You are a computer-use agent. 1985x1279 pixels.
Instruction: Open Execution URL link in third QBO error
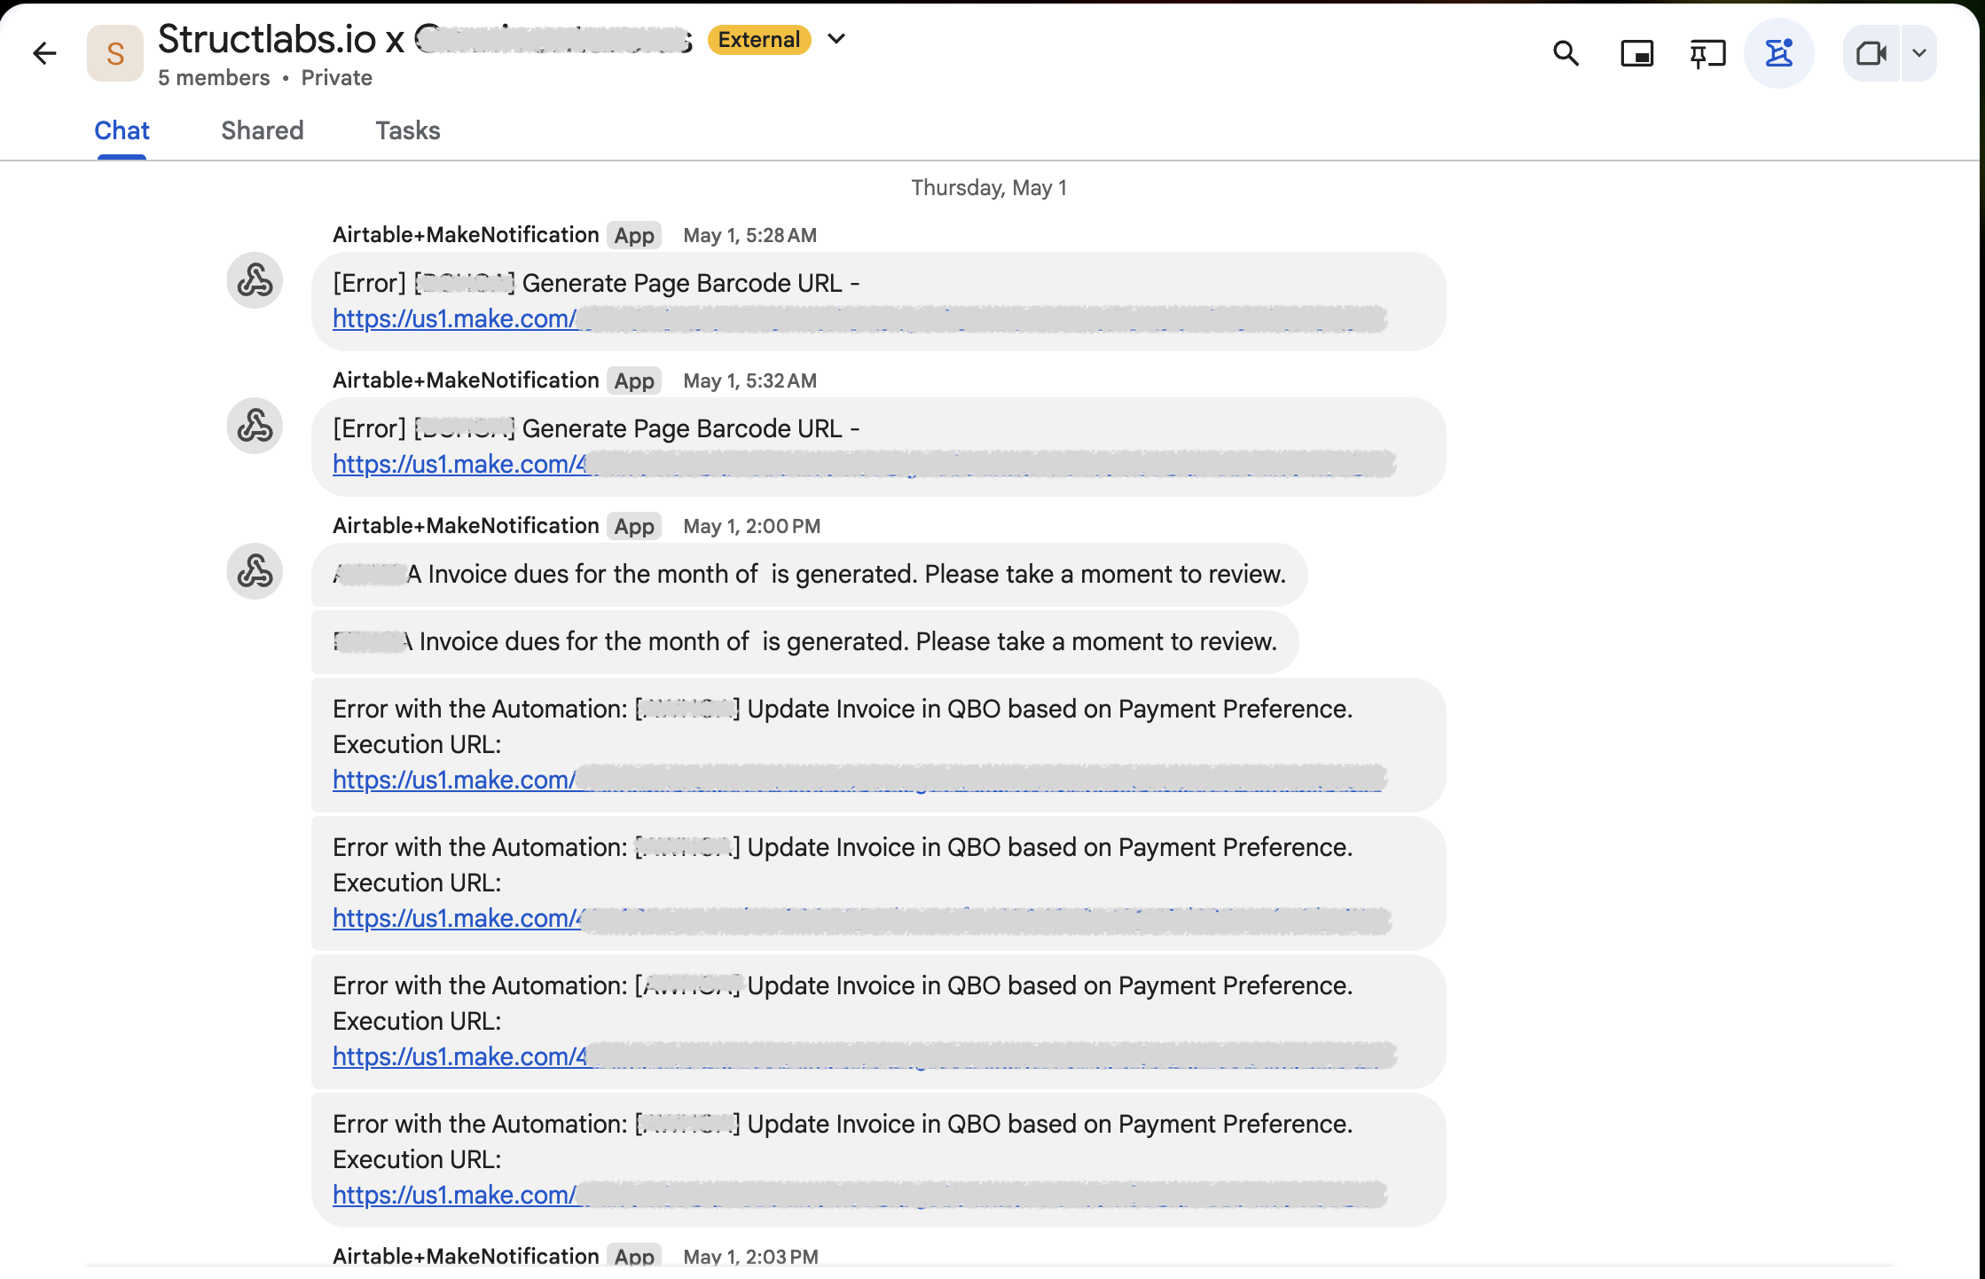(864, 1057)
